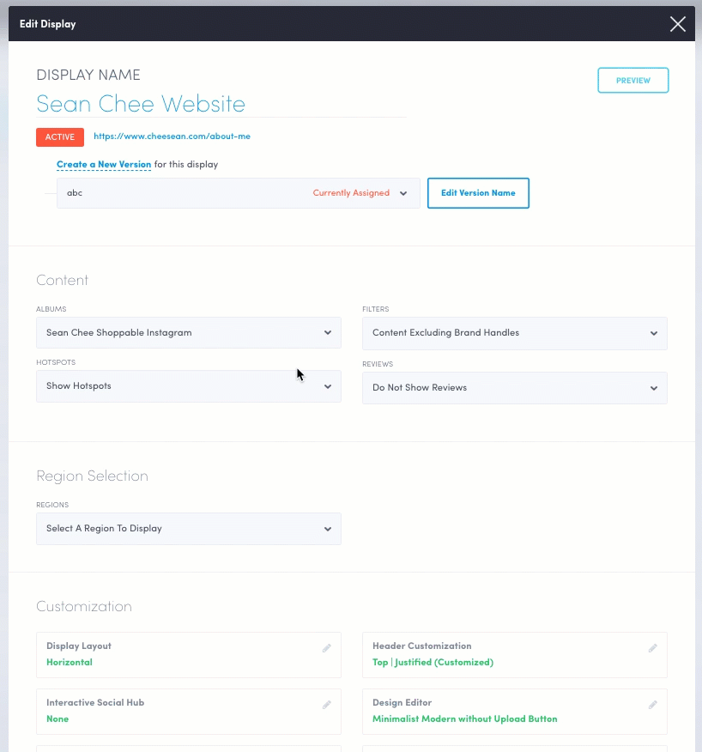Screen dimensions: 702x752
Task: Click the Preview button
Action: point(632,81)
